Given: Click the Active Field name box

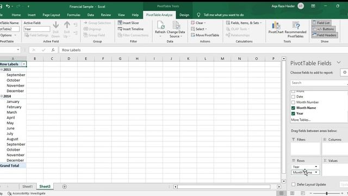Looking at the screenshot, I should point(37,29).
